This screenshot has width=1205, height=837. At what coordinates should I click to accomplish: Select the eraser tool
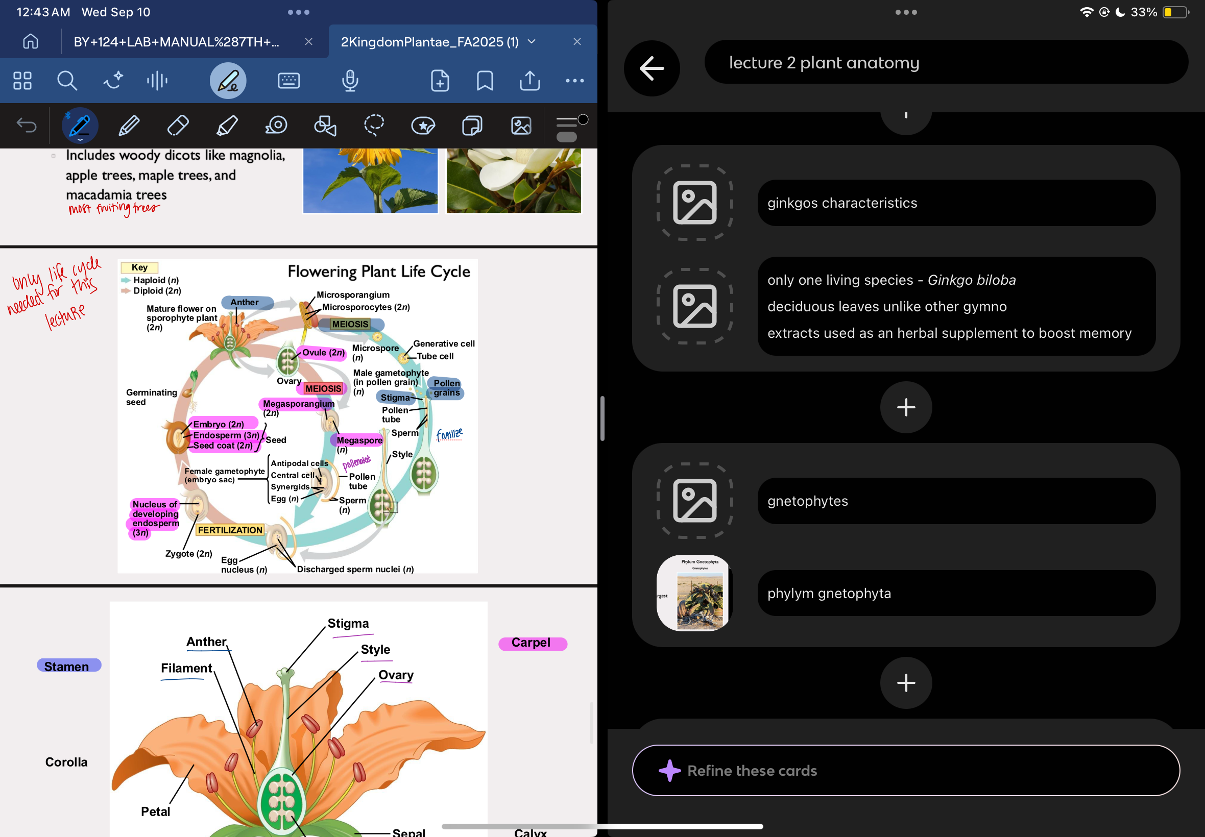[x=178, y=126]
